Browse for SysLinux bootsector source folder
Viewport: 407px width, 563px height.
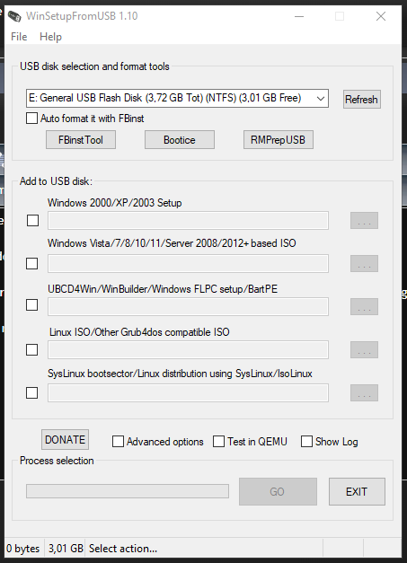tap(364, 392)
